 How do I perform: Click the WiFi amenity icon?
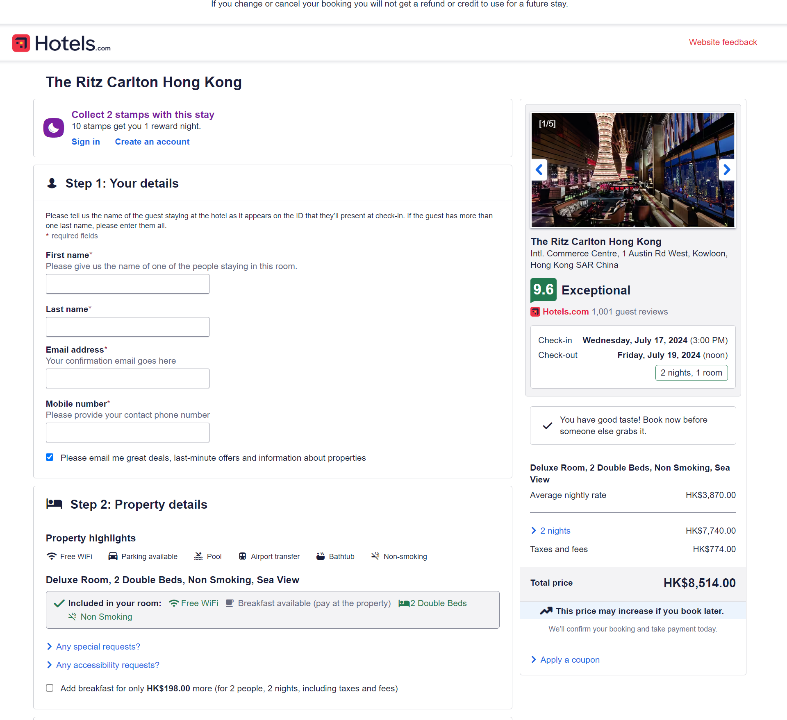pos(50,556)
